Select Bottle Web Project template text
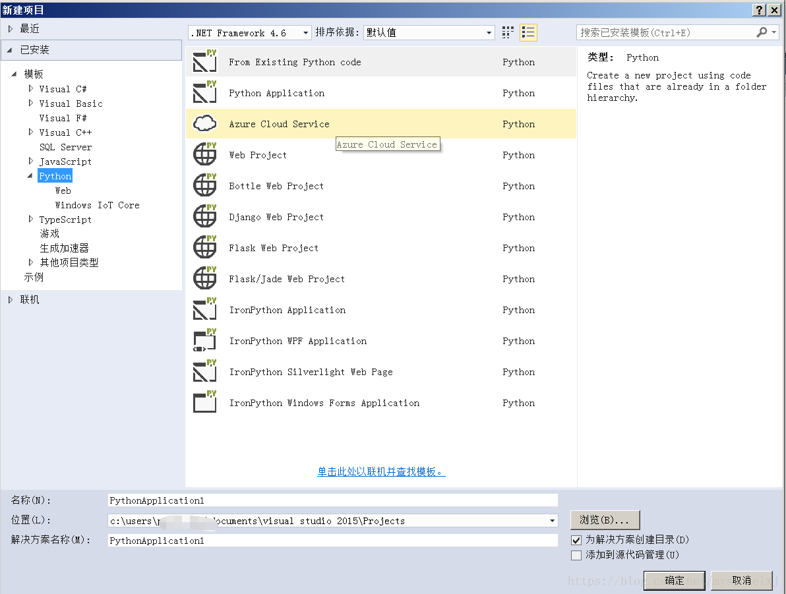The image size is (786, 594). click(x=276, y=186)
